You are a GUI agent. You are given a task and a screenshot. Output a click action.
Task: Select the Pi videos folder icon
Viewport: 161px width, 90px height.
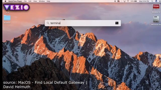[x=7, y=18]
